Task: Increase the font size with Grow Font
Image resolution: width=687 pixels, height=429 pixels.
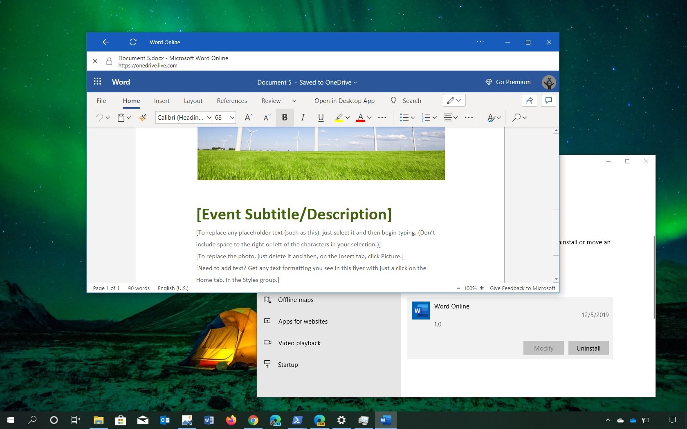Action: click(248, 118)
